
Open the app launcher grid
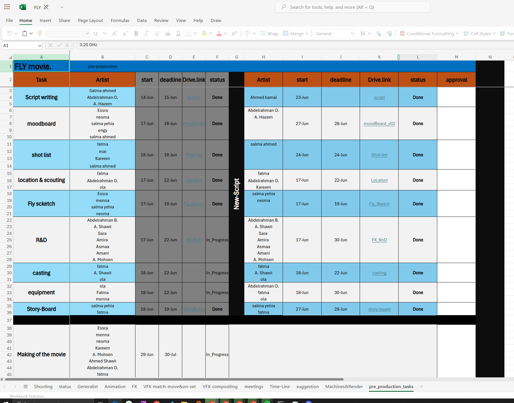click(x=7, y=7)
